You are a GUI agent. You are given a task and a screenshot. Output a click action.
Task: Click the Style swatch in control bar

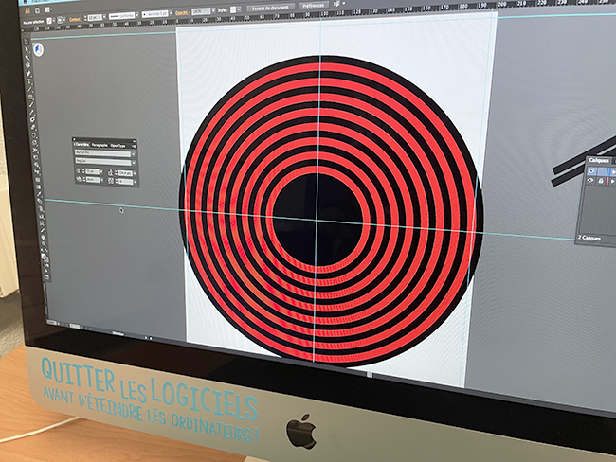tap(233, 9)
